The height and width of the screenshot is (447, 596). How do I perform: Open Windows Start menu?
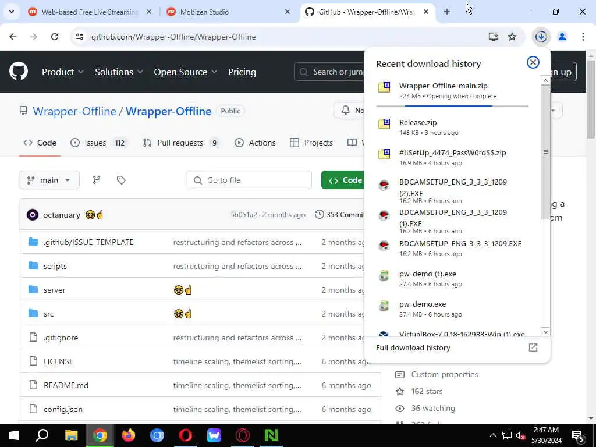(14, 435)
